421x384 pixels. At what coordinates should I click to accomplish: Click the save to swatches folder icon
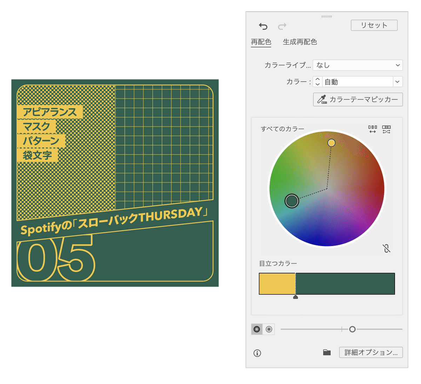tap(327, 352)
